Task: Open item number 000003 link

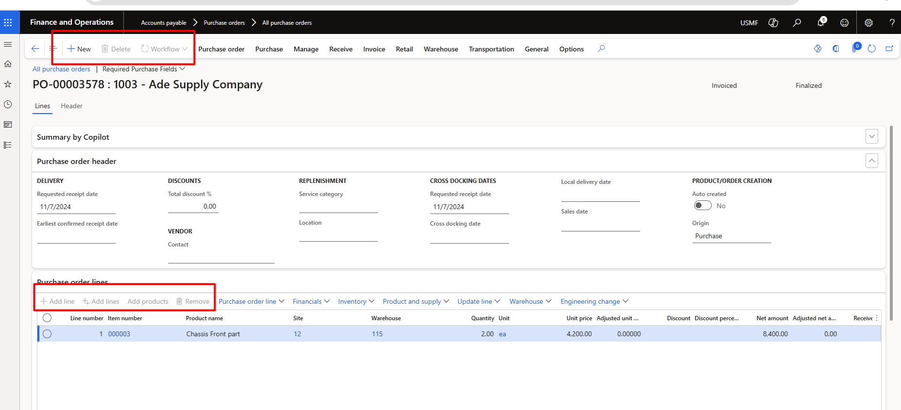Action: 119,334
